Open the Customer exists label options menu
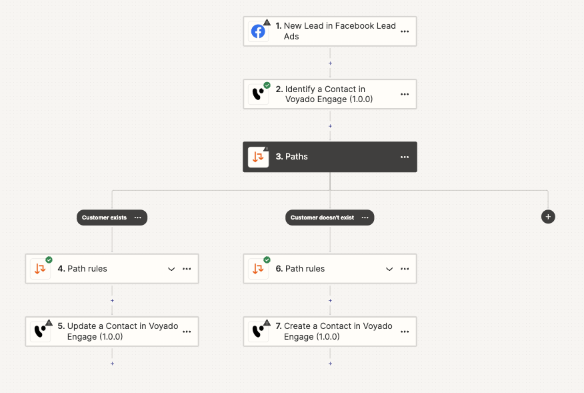The image size is (584, 393). tap(138, 217)
